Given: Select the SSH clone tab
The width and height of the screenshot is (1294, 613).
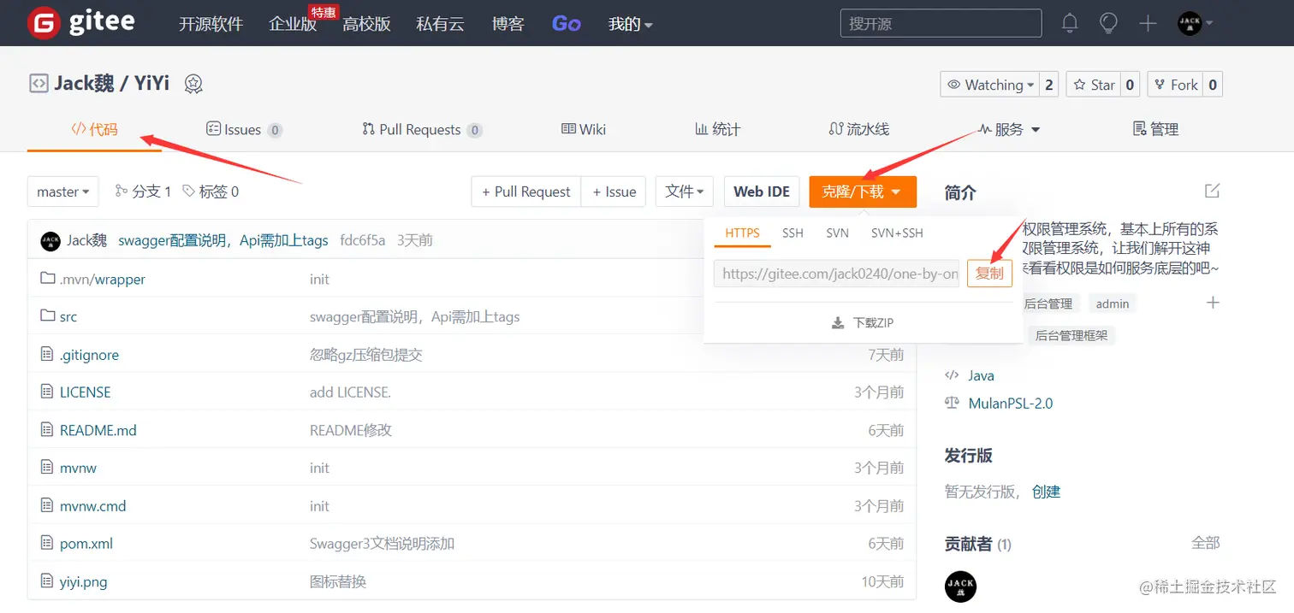Looking at the screenshot, I should point(792,233).
